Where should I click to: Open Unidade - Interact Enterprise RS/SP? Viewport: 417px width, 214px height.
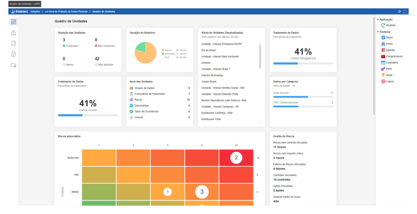(x=221, y=44)
